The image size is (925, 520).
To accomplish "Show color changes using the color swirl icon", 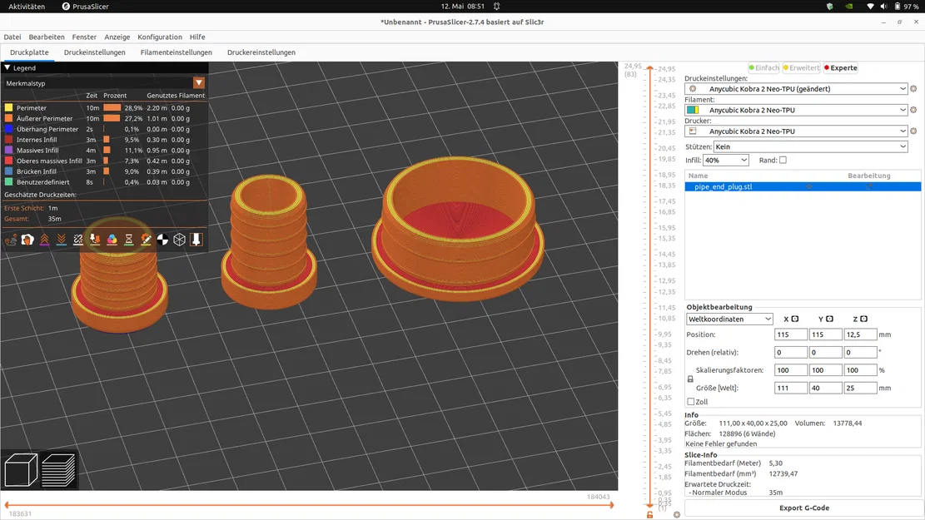I will coord(112,240).
